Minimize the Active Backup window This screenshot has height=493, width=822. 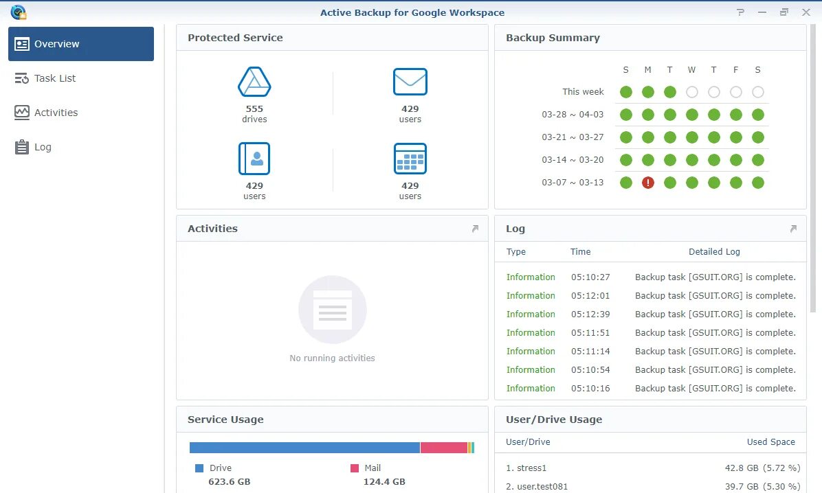(x=762, y=12)
